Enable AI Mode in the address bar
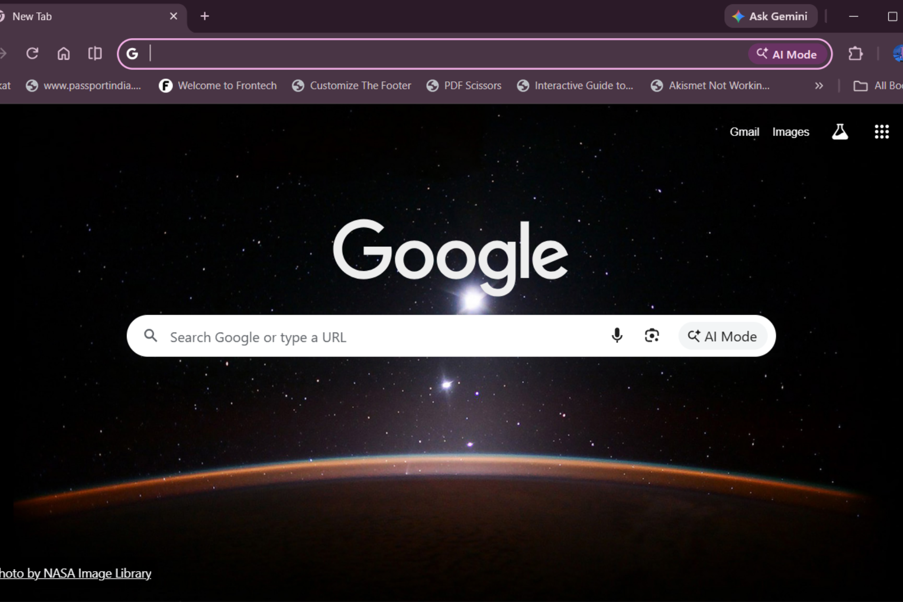The width and height of the screenshot is (903, 602). [787, 54]
